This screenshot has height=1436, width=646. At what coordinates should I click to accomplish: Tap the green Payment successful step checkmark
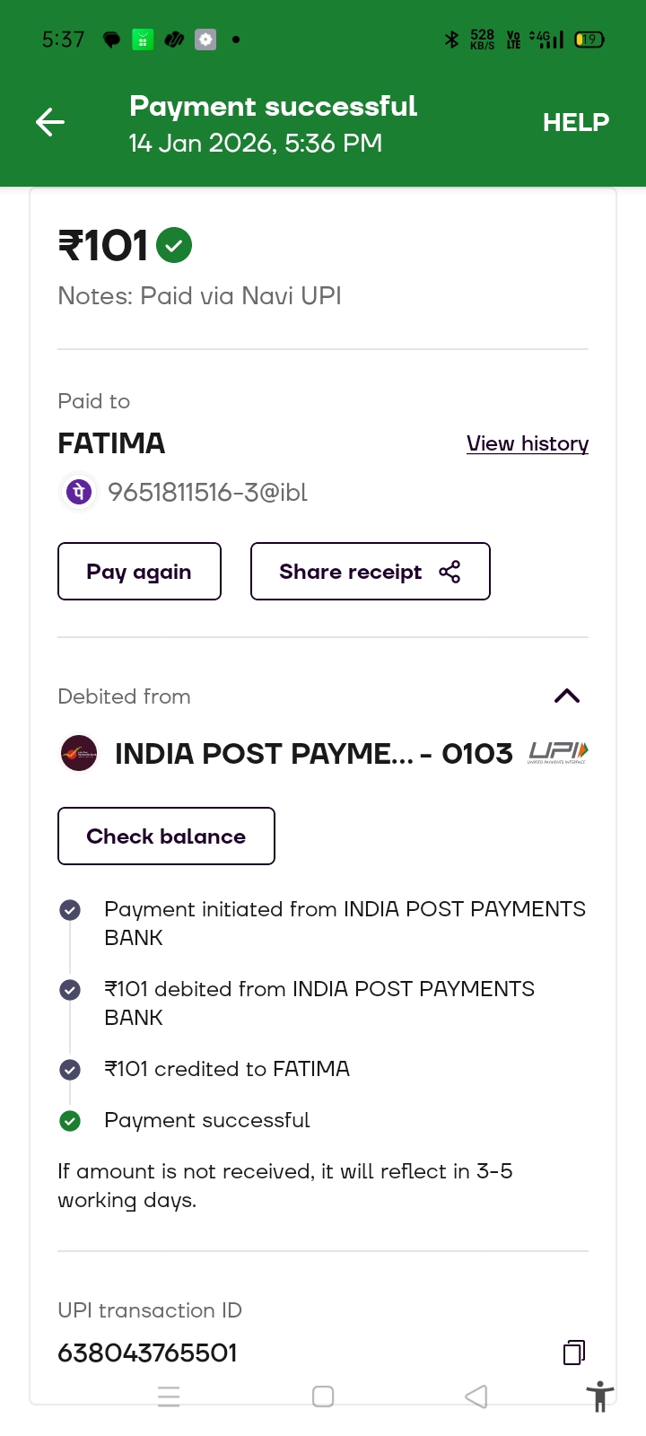click(x=70, y=1121)
